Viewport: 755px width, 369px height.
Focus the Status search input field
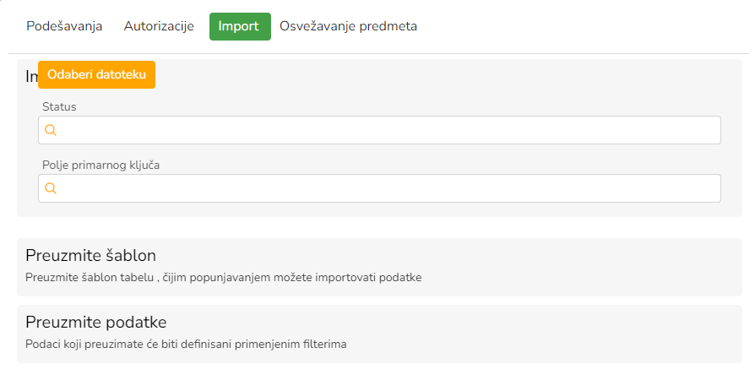388,130
